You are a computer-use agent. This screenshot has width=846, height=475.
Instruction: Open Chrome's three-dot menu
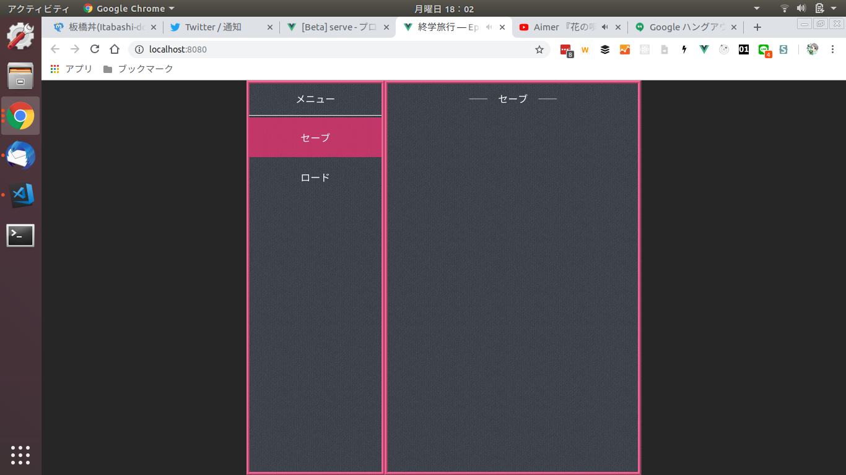[x=832, y=49]
